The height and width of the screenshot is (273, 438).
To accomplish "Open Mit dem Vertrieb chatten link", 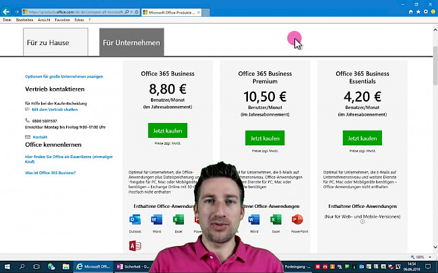I will (55, 109).
